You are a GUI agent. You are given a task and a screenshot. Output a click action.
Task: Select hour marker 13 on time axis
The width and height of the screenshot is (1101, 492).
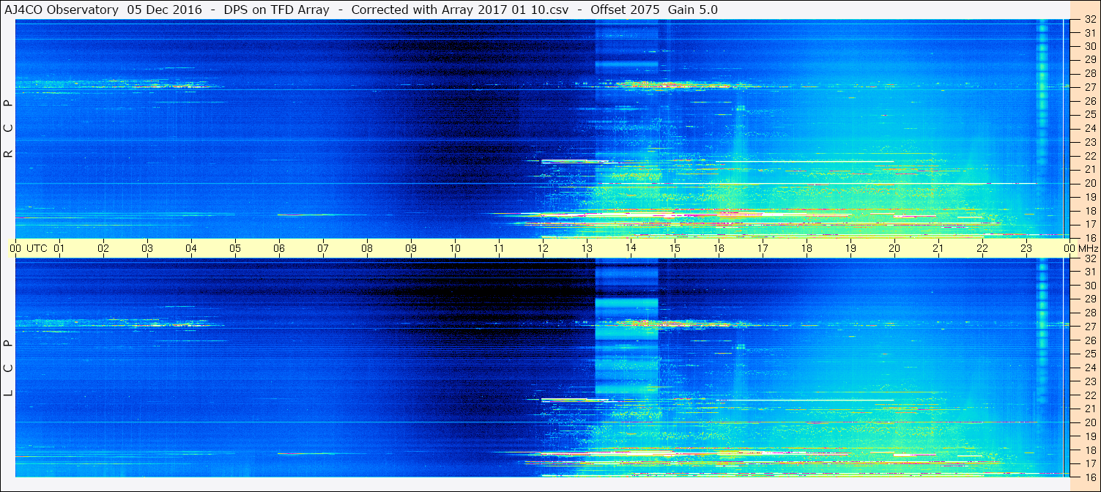click(x=587, y=248)
